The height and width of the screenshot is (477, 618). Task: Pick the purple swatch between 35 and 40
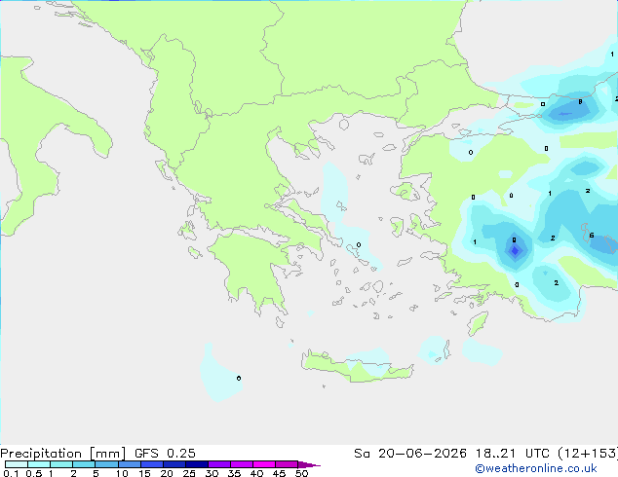coord(242,464)
